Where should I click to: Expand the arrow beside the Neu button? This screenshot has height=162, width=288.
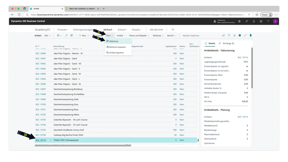tap(88, 36)
